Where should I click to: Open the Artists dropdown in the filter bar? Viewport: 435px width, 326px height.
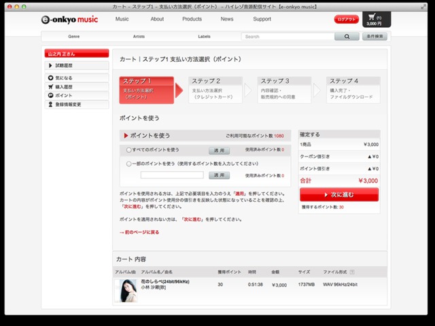[x=138, y=37]
